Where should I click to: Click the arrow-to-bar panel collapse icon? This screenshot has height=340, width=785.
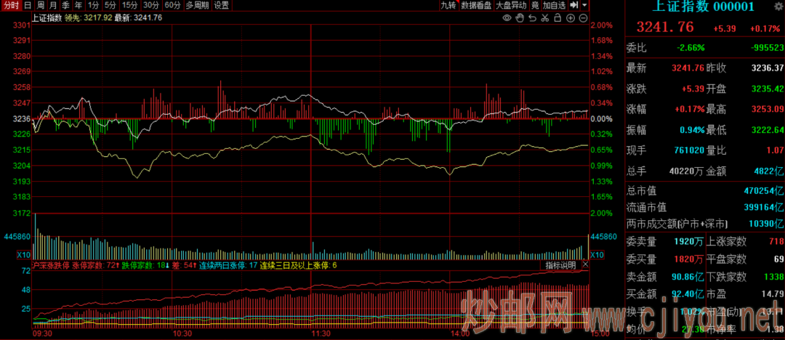pos(574,5)
